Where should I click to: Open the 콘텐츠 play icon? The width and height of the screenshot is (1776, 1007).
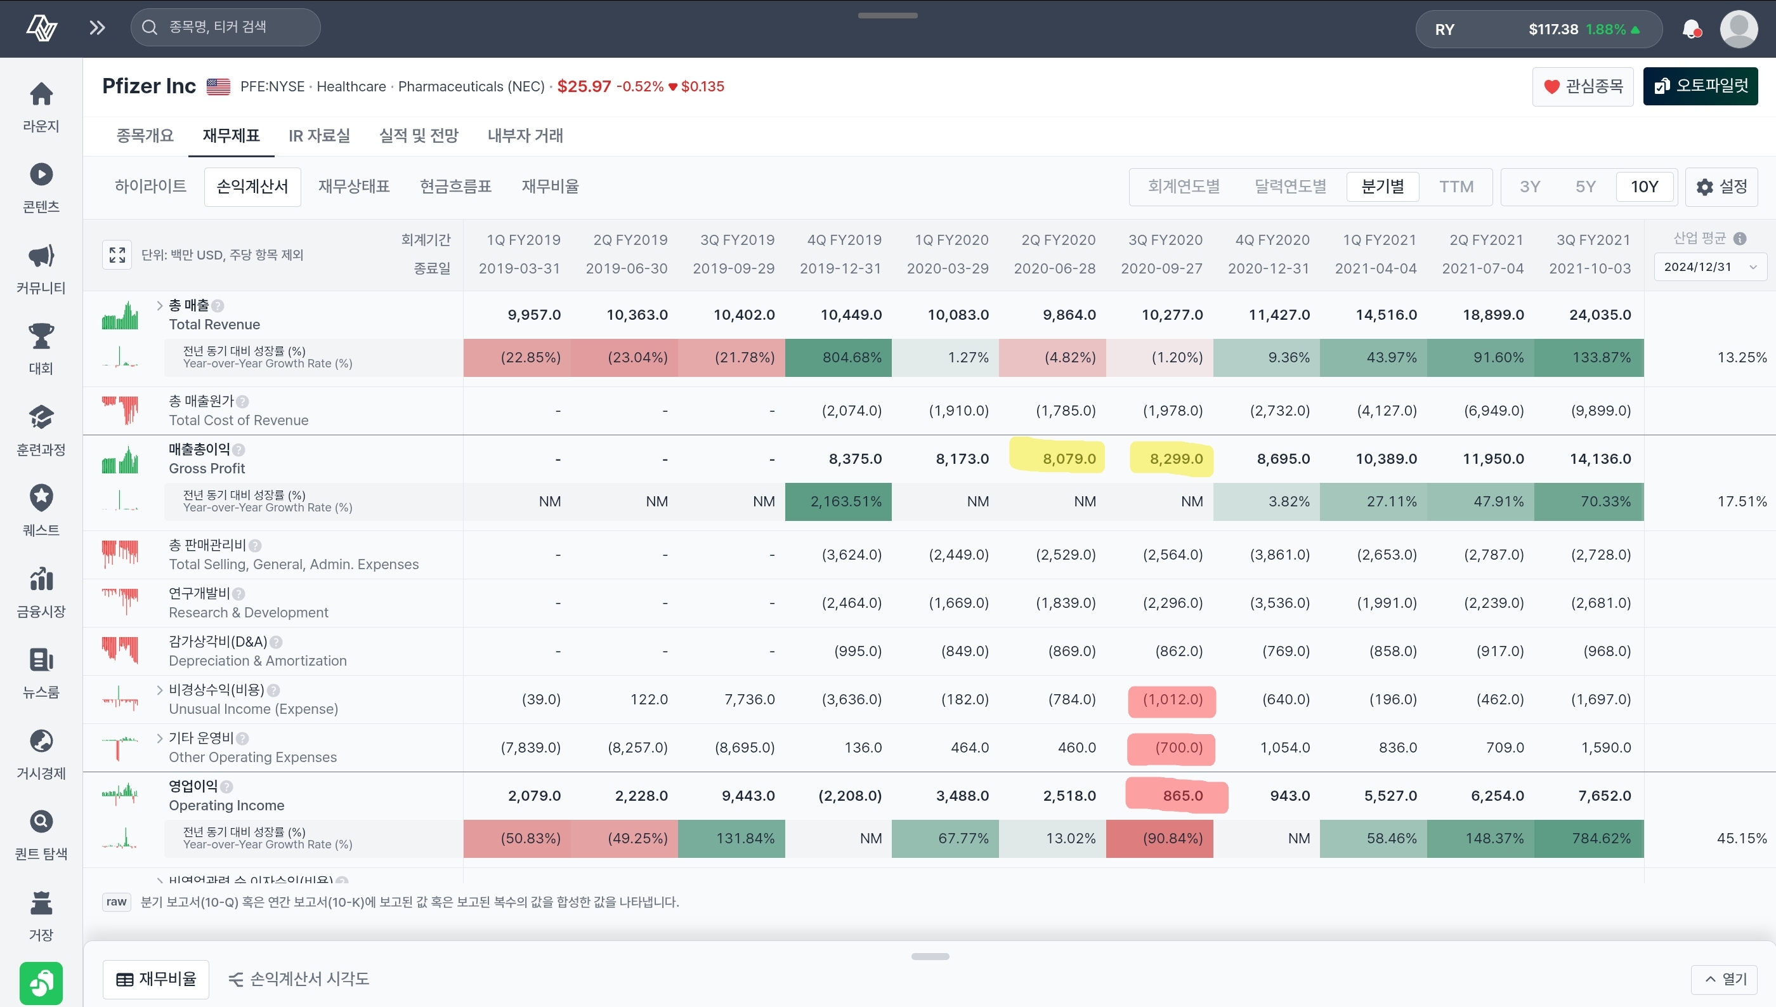[x=41, y=174]
